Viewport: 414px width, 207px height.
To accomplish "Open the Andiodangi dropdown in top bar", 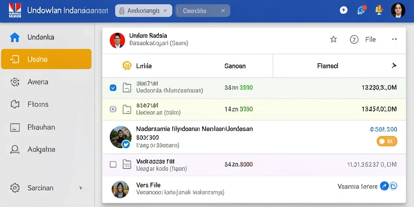I will tap(144, 11).
